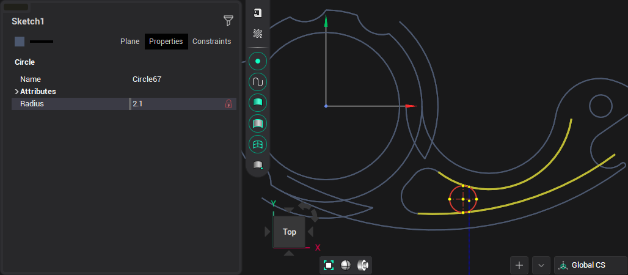Switch to the Plane tab
The height and width of the screenshot is (275, 628).
(x=130, y=42)
